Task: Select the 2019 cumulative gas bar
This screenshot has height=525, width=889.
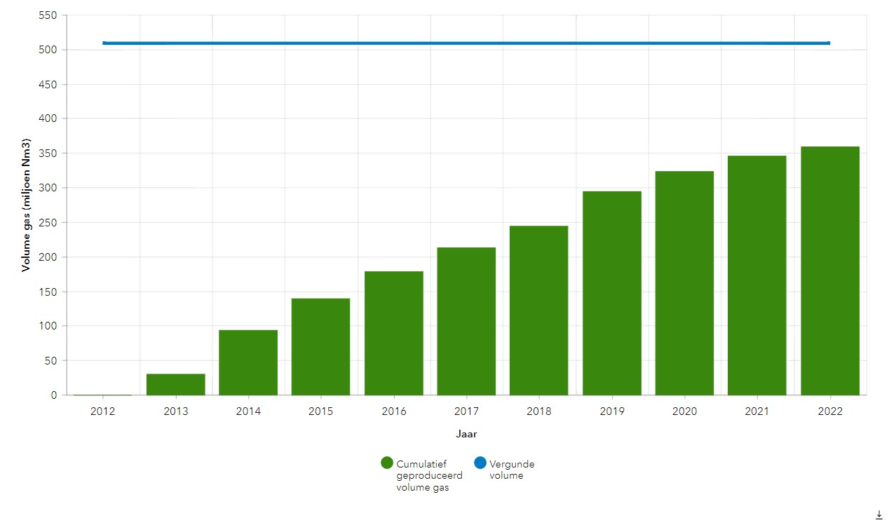Action: coord(611,293)
